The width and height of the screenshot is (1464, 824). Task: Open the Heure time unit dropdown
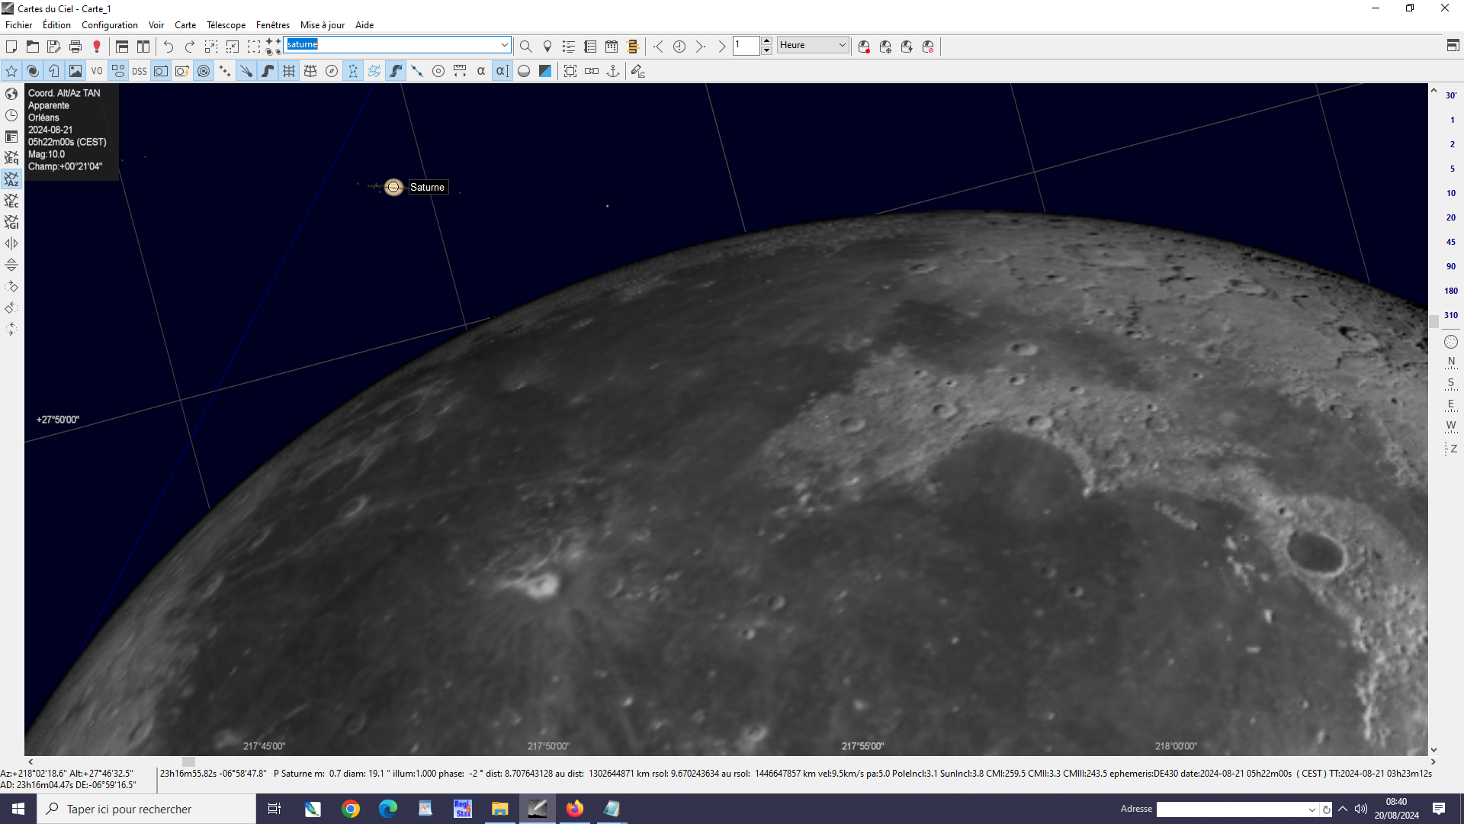(x=813, y=45)
